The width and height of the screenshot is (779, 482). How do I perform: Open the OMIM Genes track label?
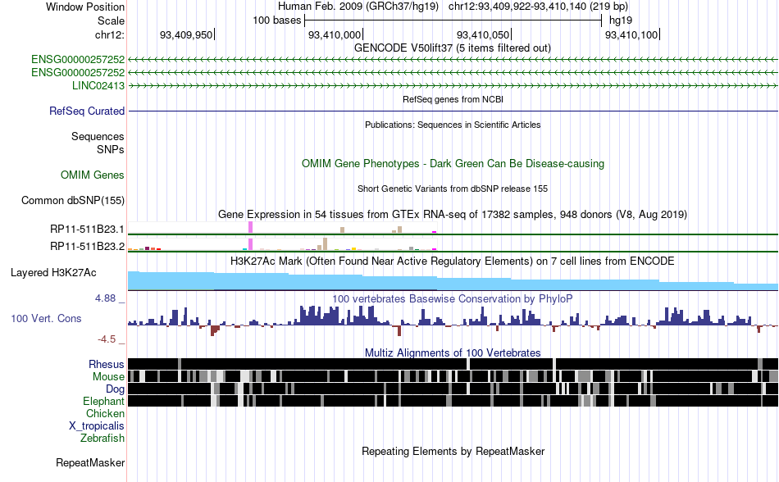tap(93, 175)
